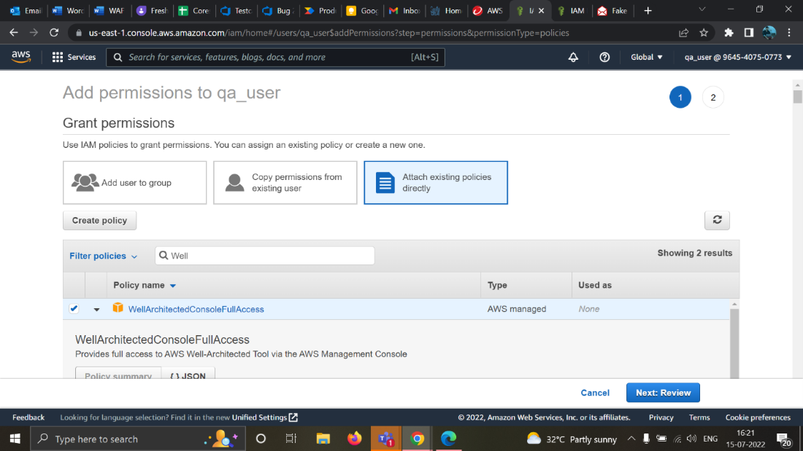
Task: Open a new browser tab
Action: click(x=648, y=11)
